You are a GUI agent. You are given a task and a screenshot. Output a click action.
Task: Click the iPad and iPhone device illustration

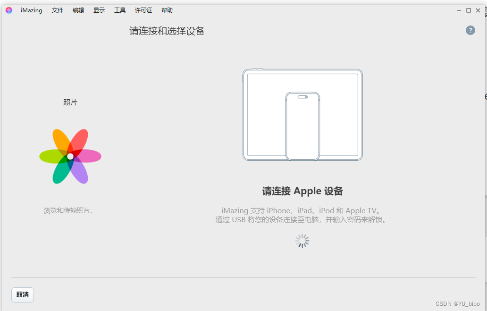302,115
